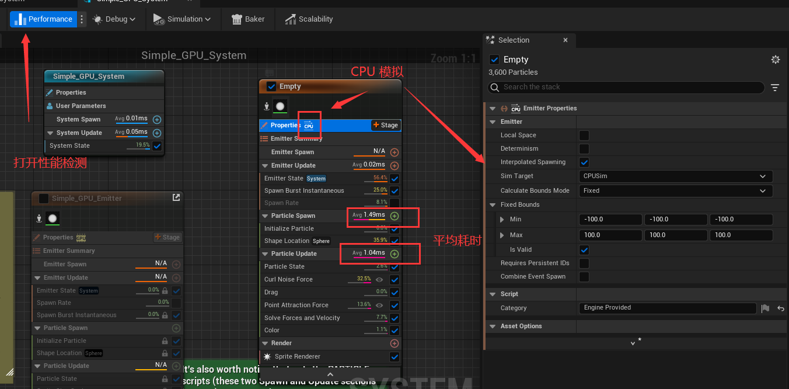The image size is (789, 389).
Task: Reset Category value with the arrow icon
Action: click(780, 308)
